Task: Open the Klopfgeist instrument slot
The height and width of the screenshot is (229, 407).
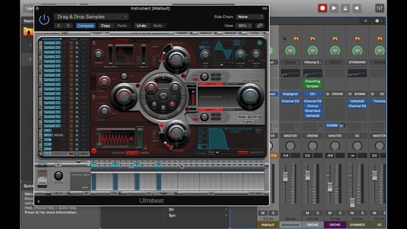Action: (290, 94)
